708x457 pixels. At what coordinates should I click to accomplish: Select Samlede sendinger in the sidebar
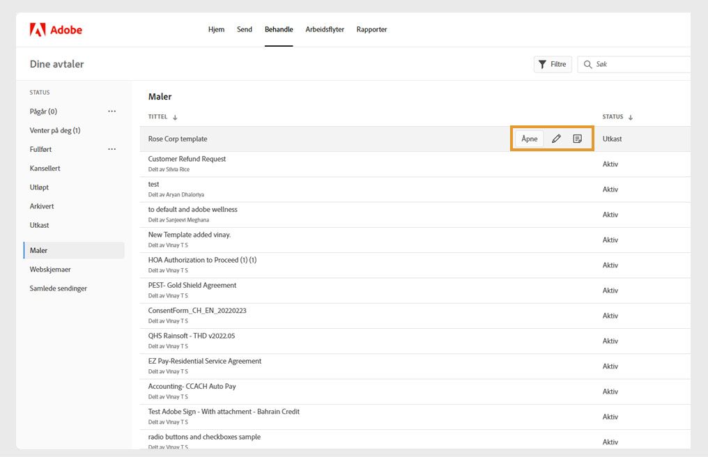click(59, 288)
